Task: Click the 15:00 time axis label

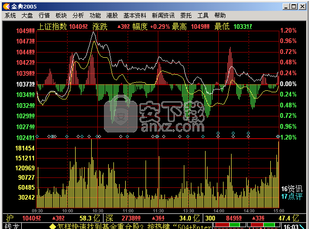Action: (279, 211)
